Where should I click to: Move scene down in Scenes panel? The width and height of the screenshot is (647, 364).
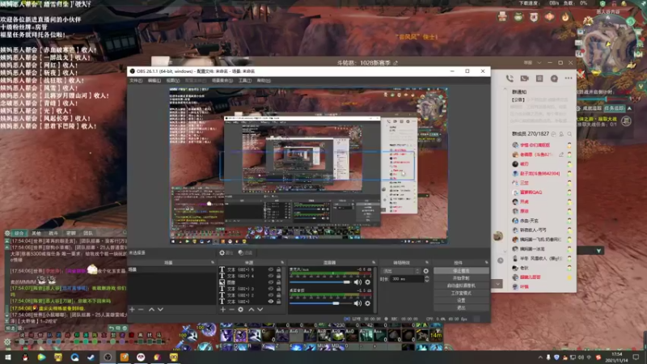click(x=160, y=310)
